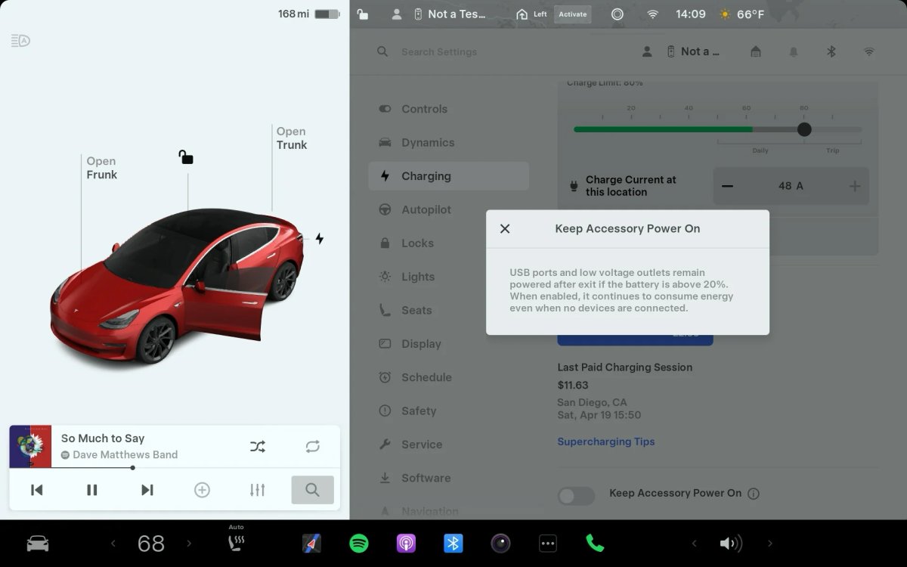Go to Locks settings
907x567 pixels.
pos(449,243)
